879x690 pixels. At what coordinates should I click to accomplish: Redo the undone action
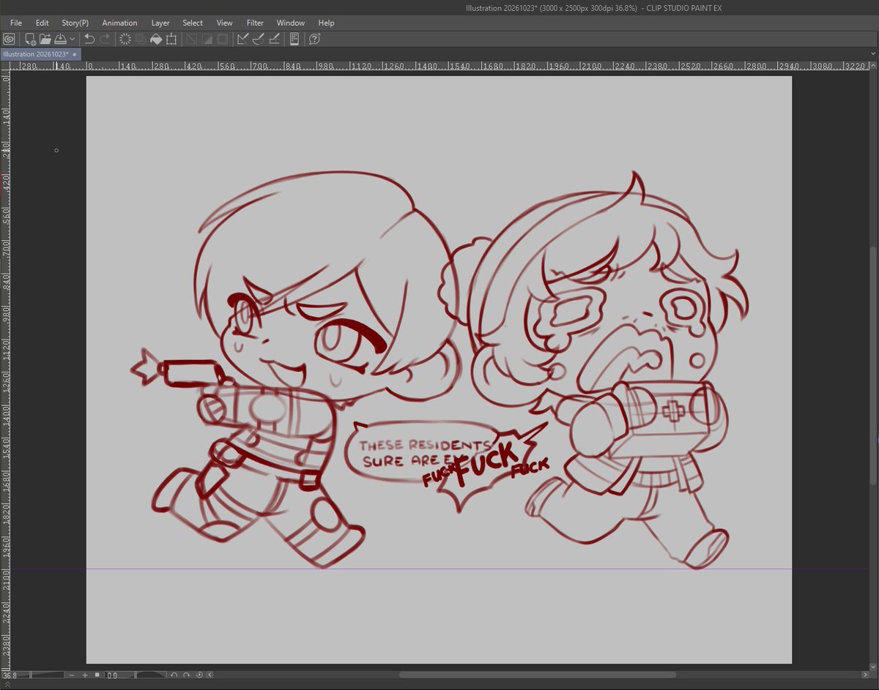tap(105, 39)
